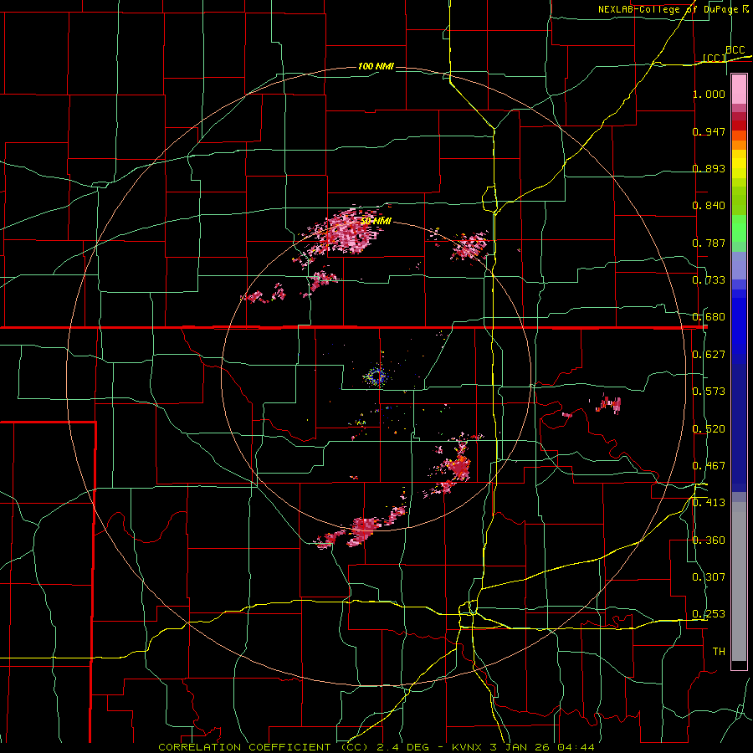This screenshot has width=753, height=753.
Task: Click the 0.733 scale value
Action: [x=709, y=280]
